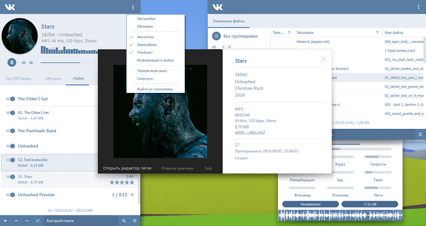This screenshot has height=226, width=426.
Task: Switch to the Top 100 Зайце... playlist tab
Action: [x=19, y=79]
